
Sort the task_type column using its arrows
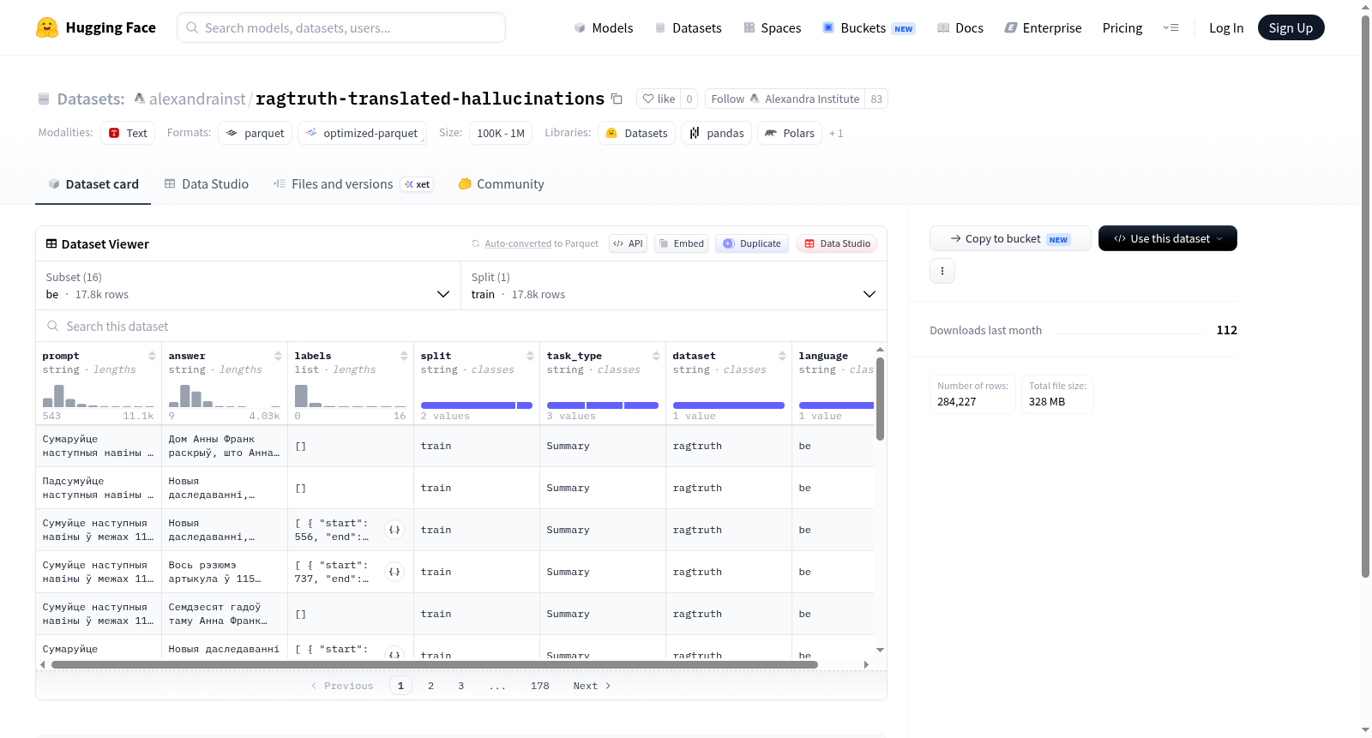click(656, 356)
